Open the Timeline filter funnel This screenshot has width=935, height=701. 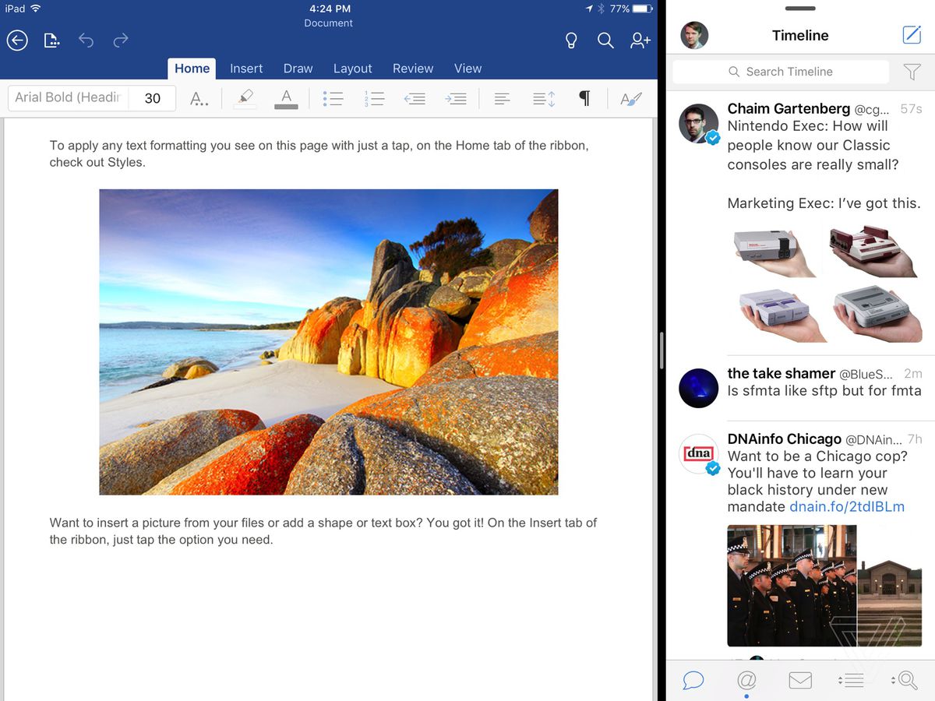coord(912,72)
